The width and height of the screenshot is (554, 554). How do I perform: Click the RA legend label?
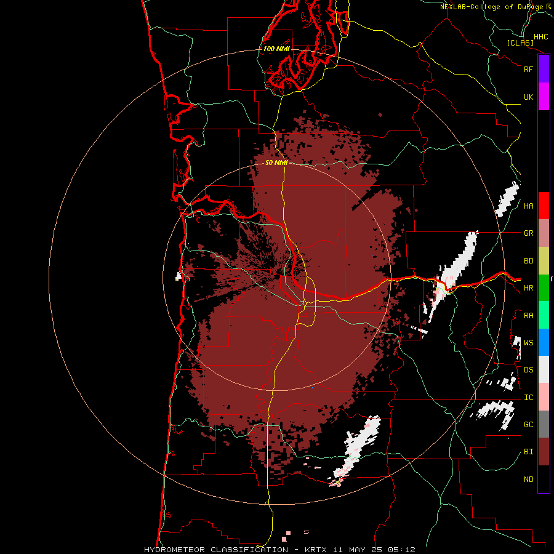(x=528, y=316)
